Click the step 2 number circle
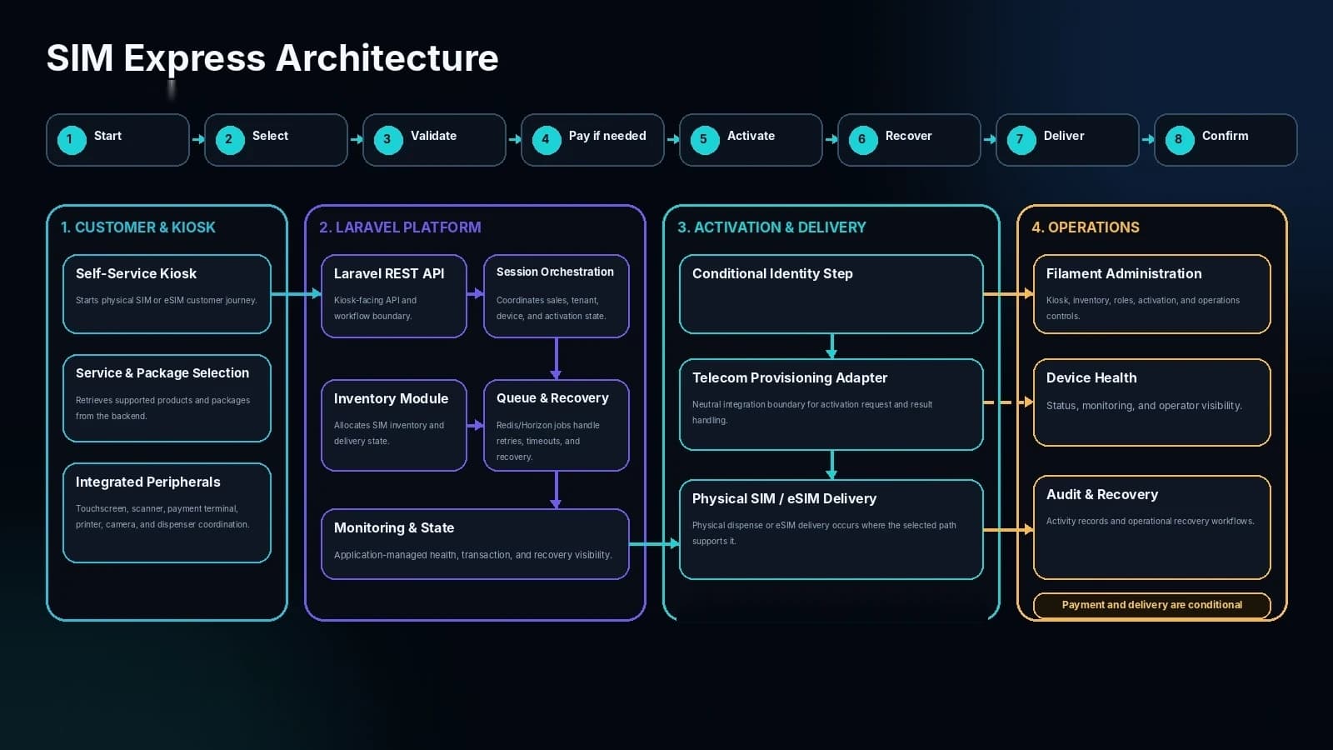This screenshot has width=1333, height=750. point(229,139)
